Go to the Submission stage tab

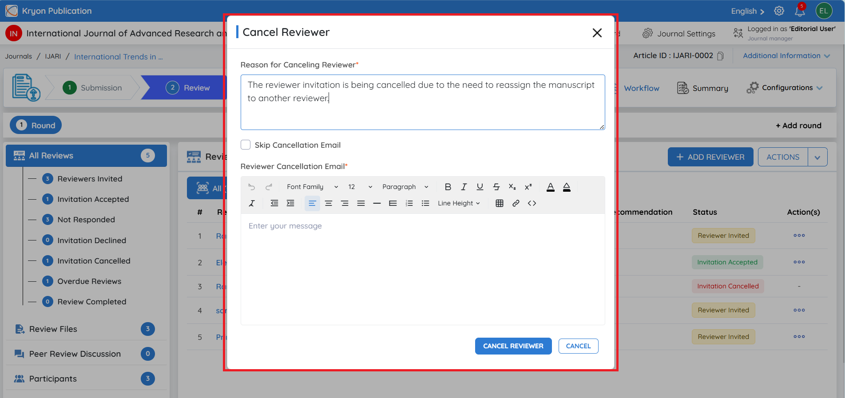92,88
